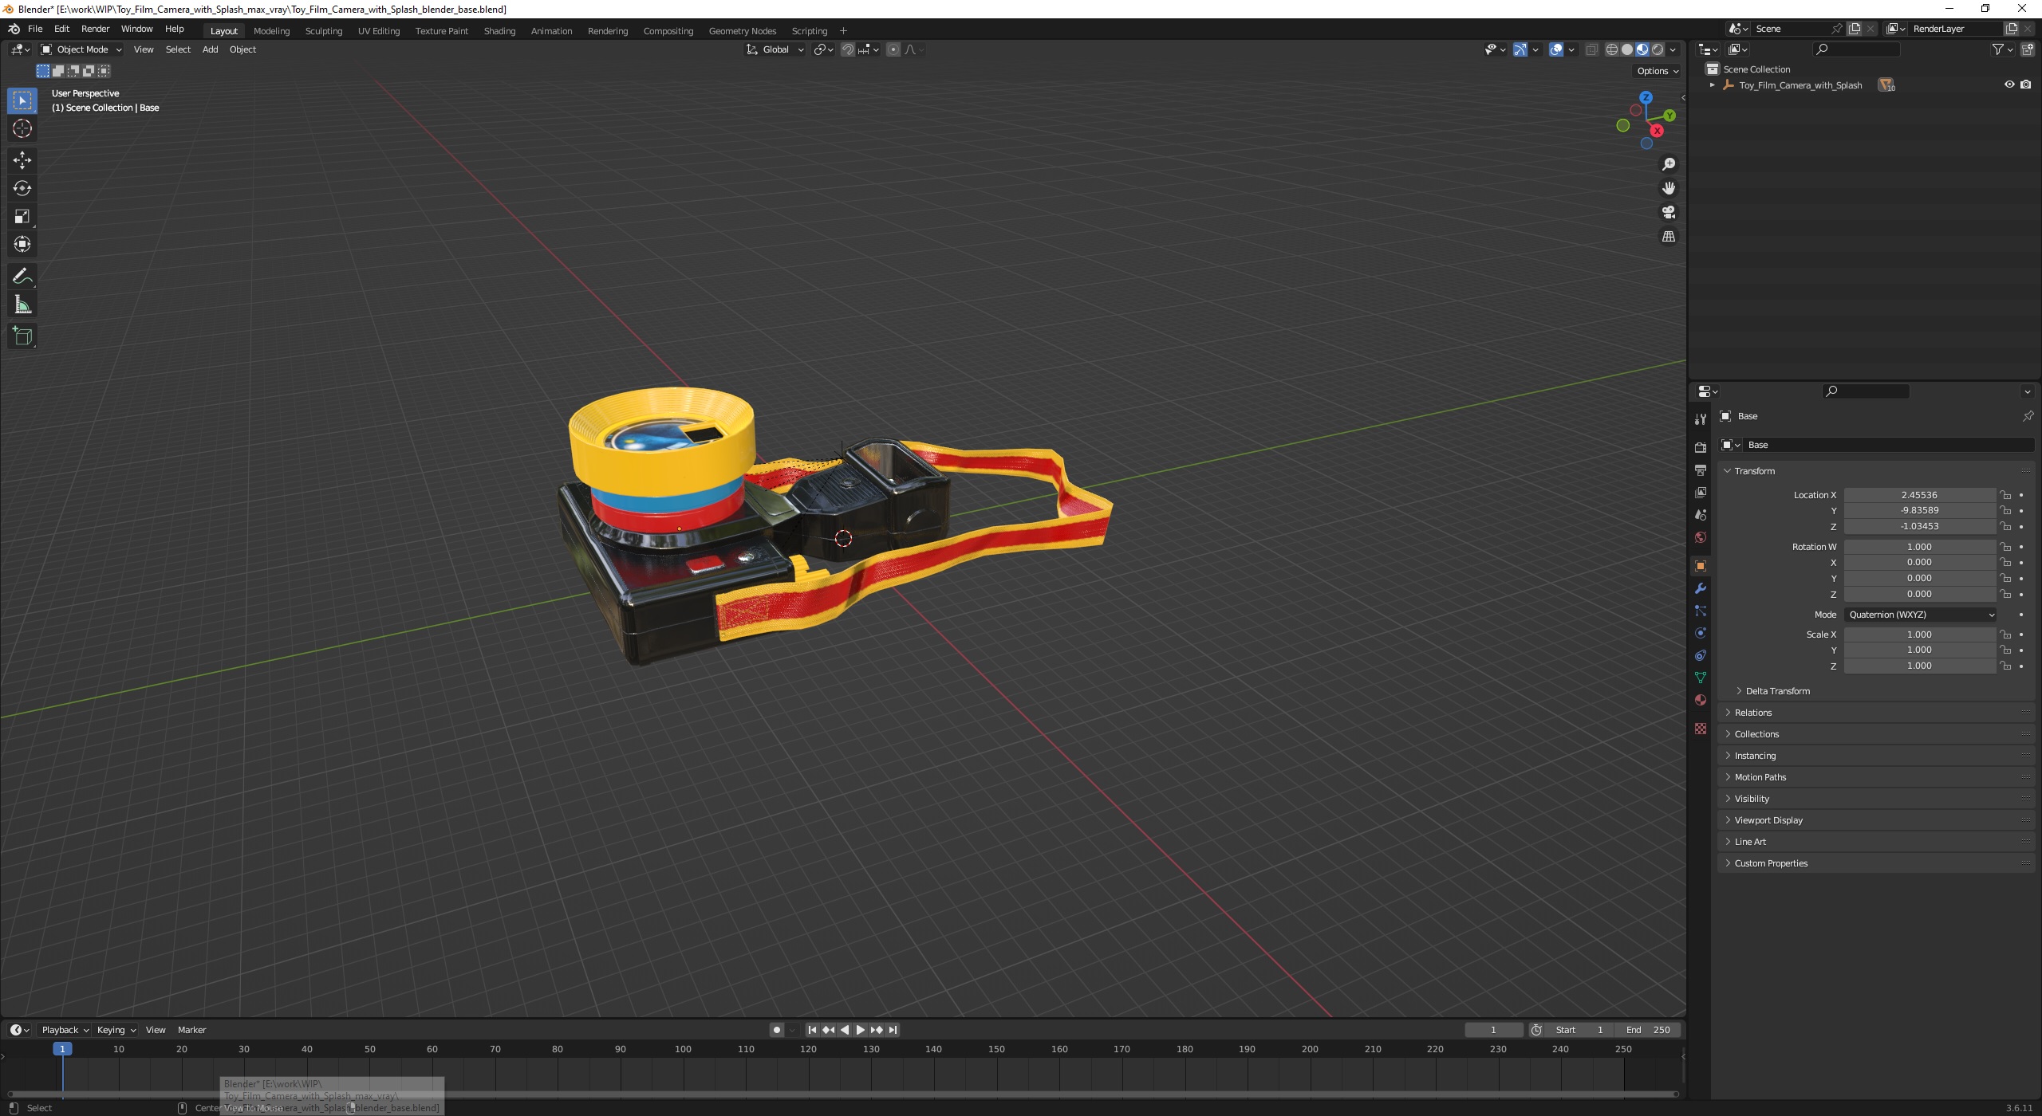This screenshot has width=2042, height=1116.
Task: Open the Scene properties tab
Action: pyautogui.click(x=1701, y=515)
